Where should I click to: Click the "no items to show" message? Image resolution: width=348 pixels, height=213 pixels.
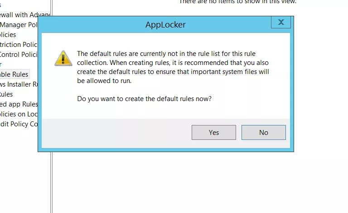click(x=237, y=2)
